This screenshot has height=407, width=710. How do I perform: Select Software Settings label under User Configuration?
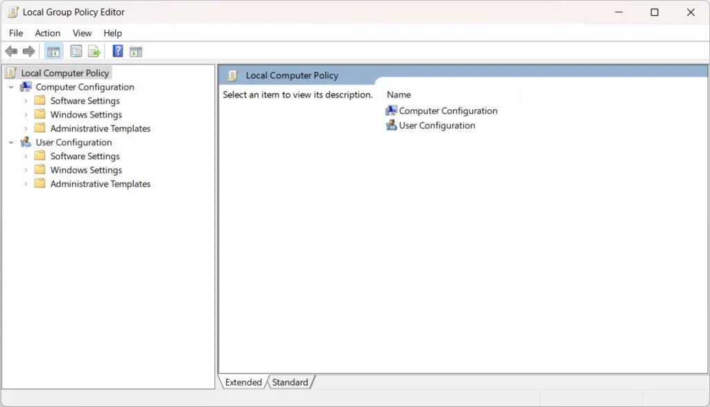click(x=85, y=156)
